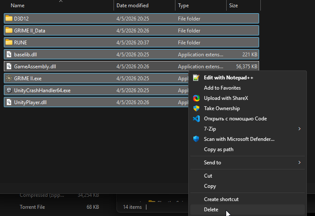
Task: Select Create shortcut menu option
Action: 221,199
